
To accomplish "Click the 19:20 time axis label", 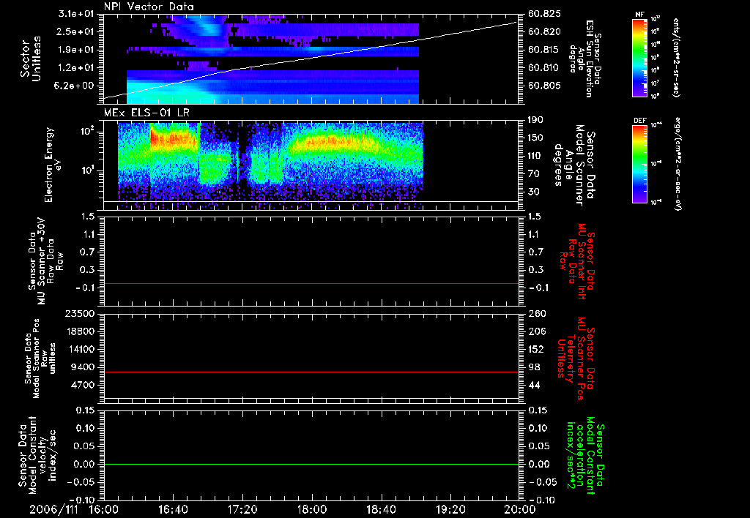I will (450, 509).
